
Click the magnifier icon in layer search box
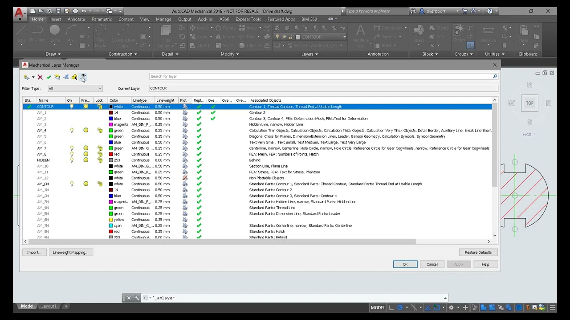pyautogui.click(x=495, y=76)
